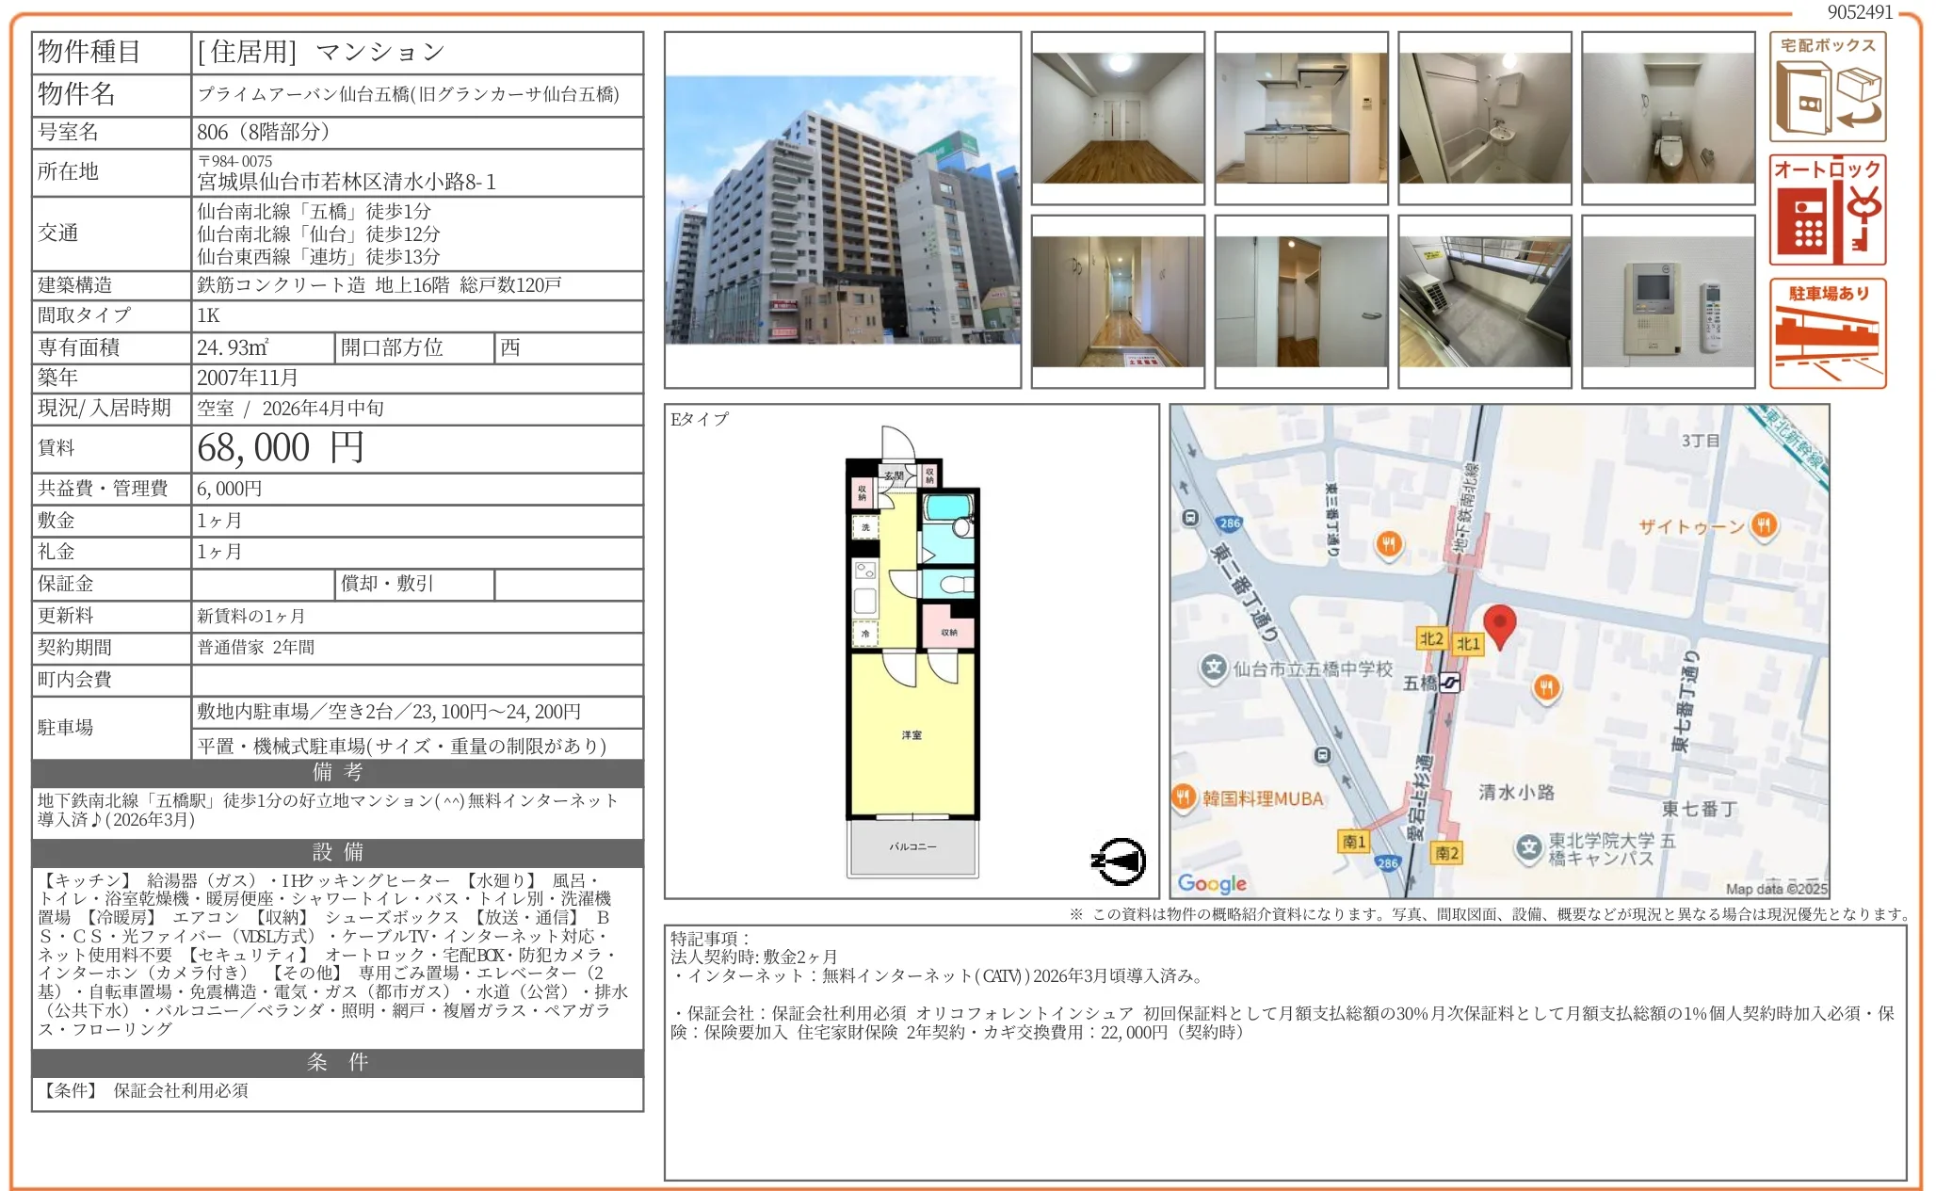Image resolution: width=1936 pixels, height=1191 pixels.
Task: Click the move-in date 2026年4月中旬
Action: [323, 409]
